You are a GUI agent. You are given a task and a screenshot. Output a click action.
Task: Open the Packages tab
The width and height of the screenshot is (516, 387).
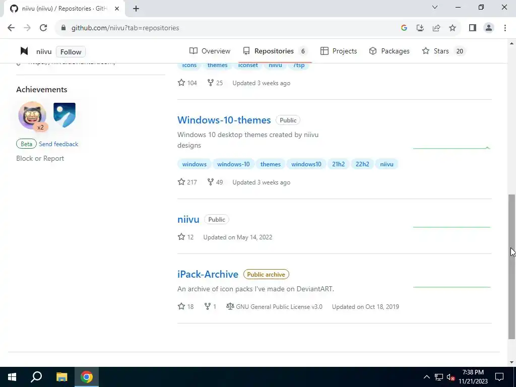click(390, 51)
